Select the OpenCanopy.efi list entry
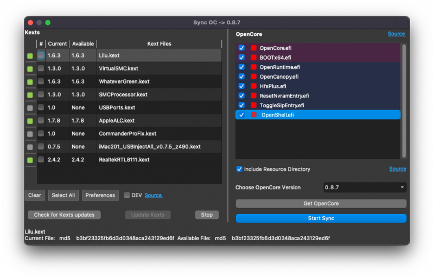434x277 pixels. 318,76
